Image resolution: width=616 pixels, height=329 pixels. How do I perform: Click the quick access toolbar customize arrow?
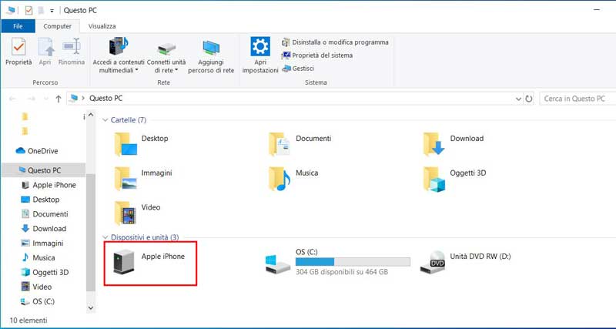click(x=52, y=11)
